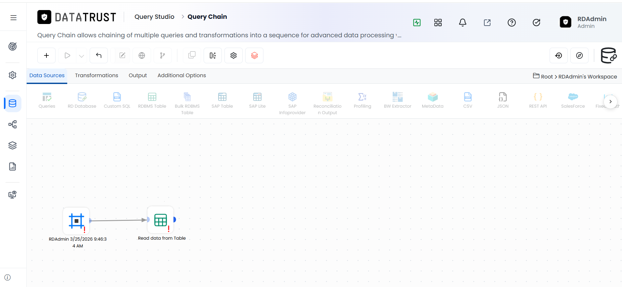The height and width of the screenshot is (287, 622).
Task: Expand more data sources with right chevron
Action: point(610,102)
